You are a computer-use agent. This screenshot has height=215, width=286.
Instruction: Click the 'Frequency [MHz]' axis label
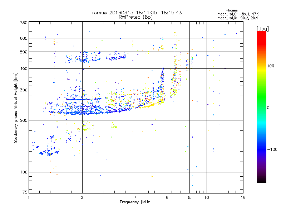(135, 202)
